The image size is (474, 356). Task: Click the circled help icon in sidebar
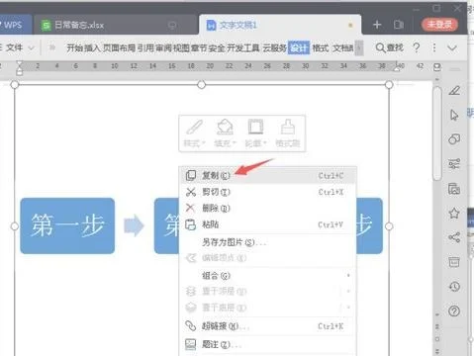454,311
